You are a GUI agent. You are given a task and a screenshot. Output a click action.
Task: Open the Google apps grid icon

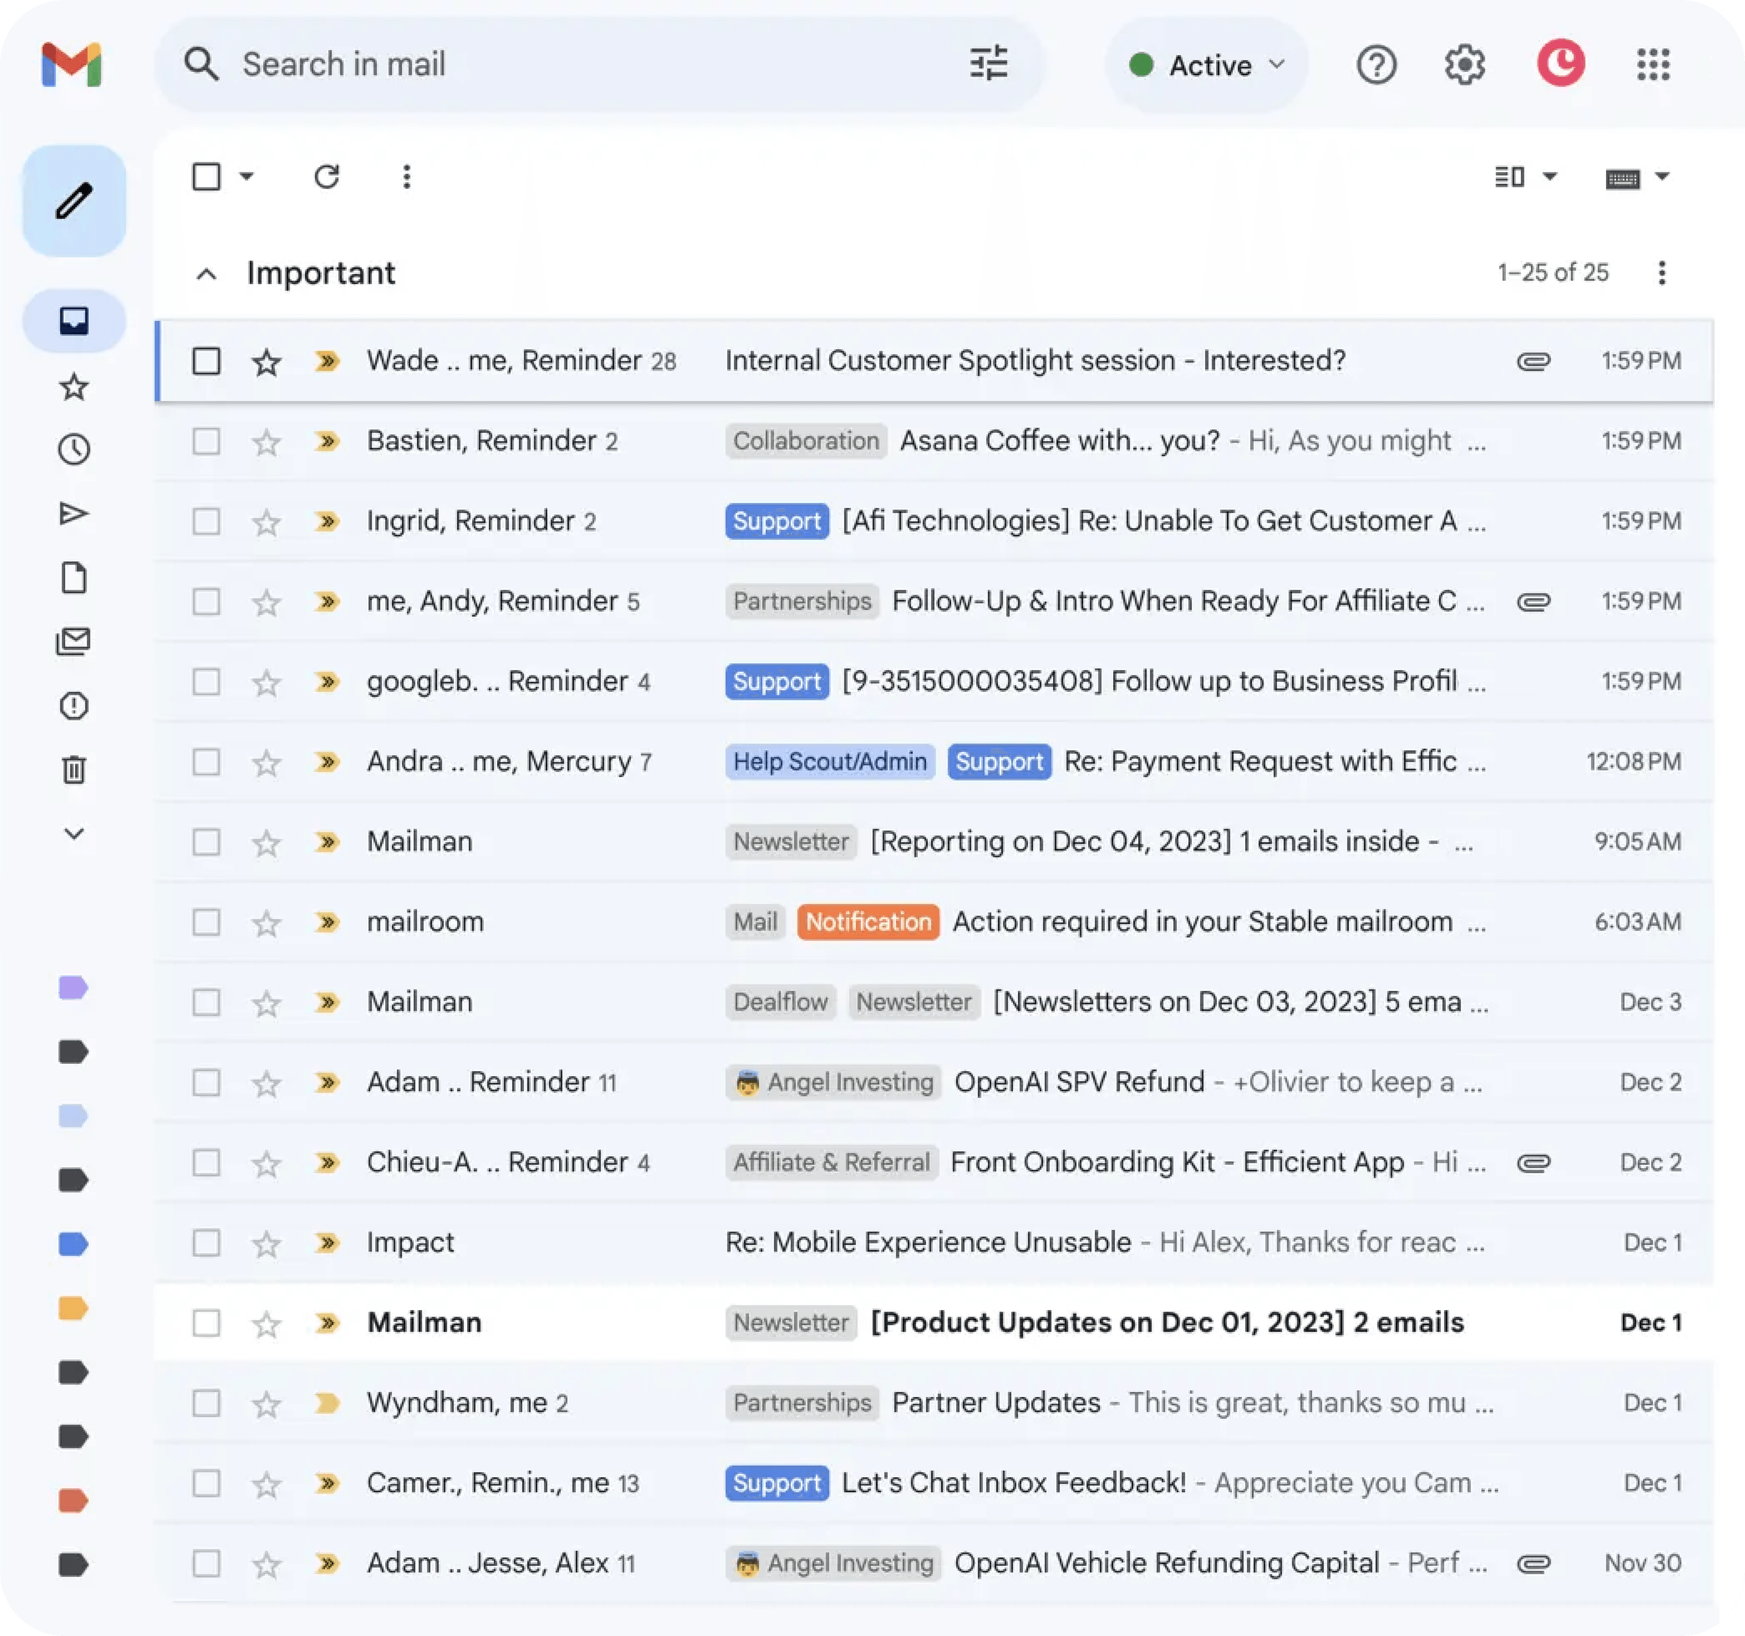click(1653, 65)
